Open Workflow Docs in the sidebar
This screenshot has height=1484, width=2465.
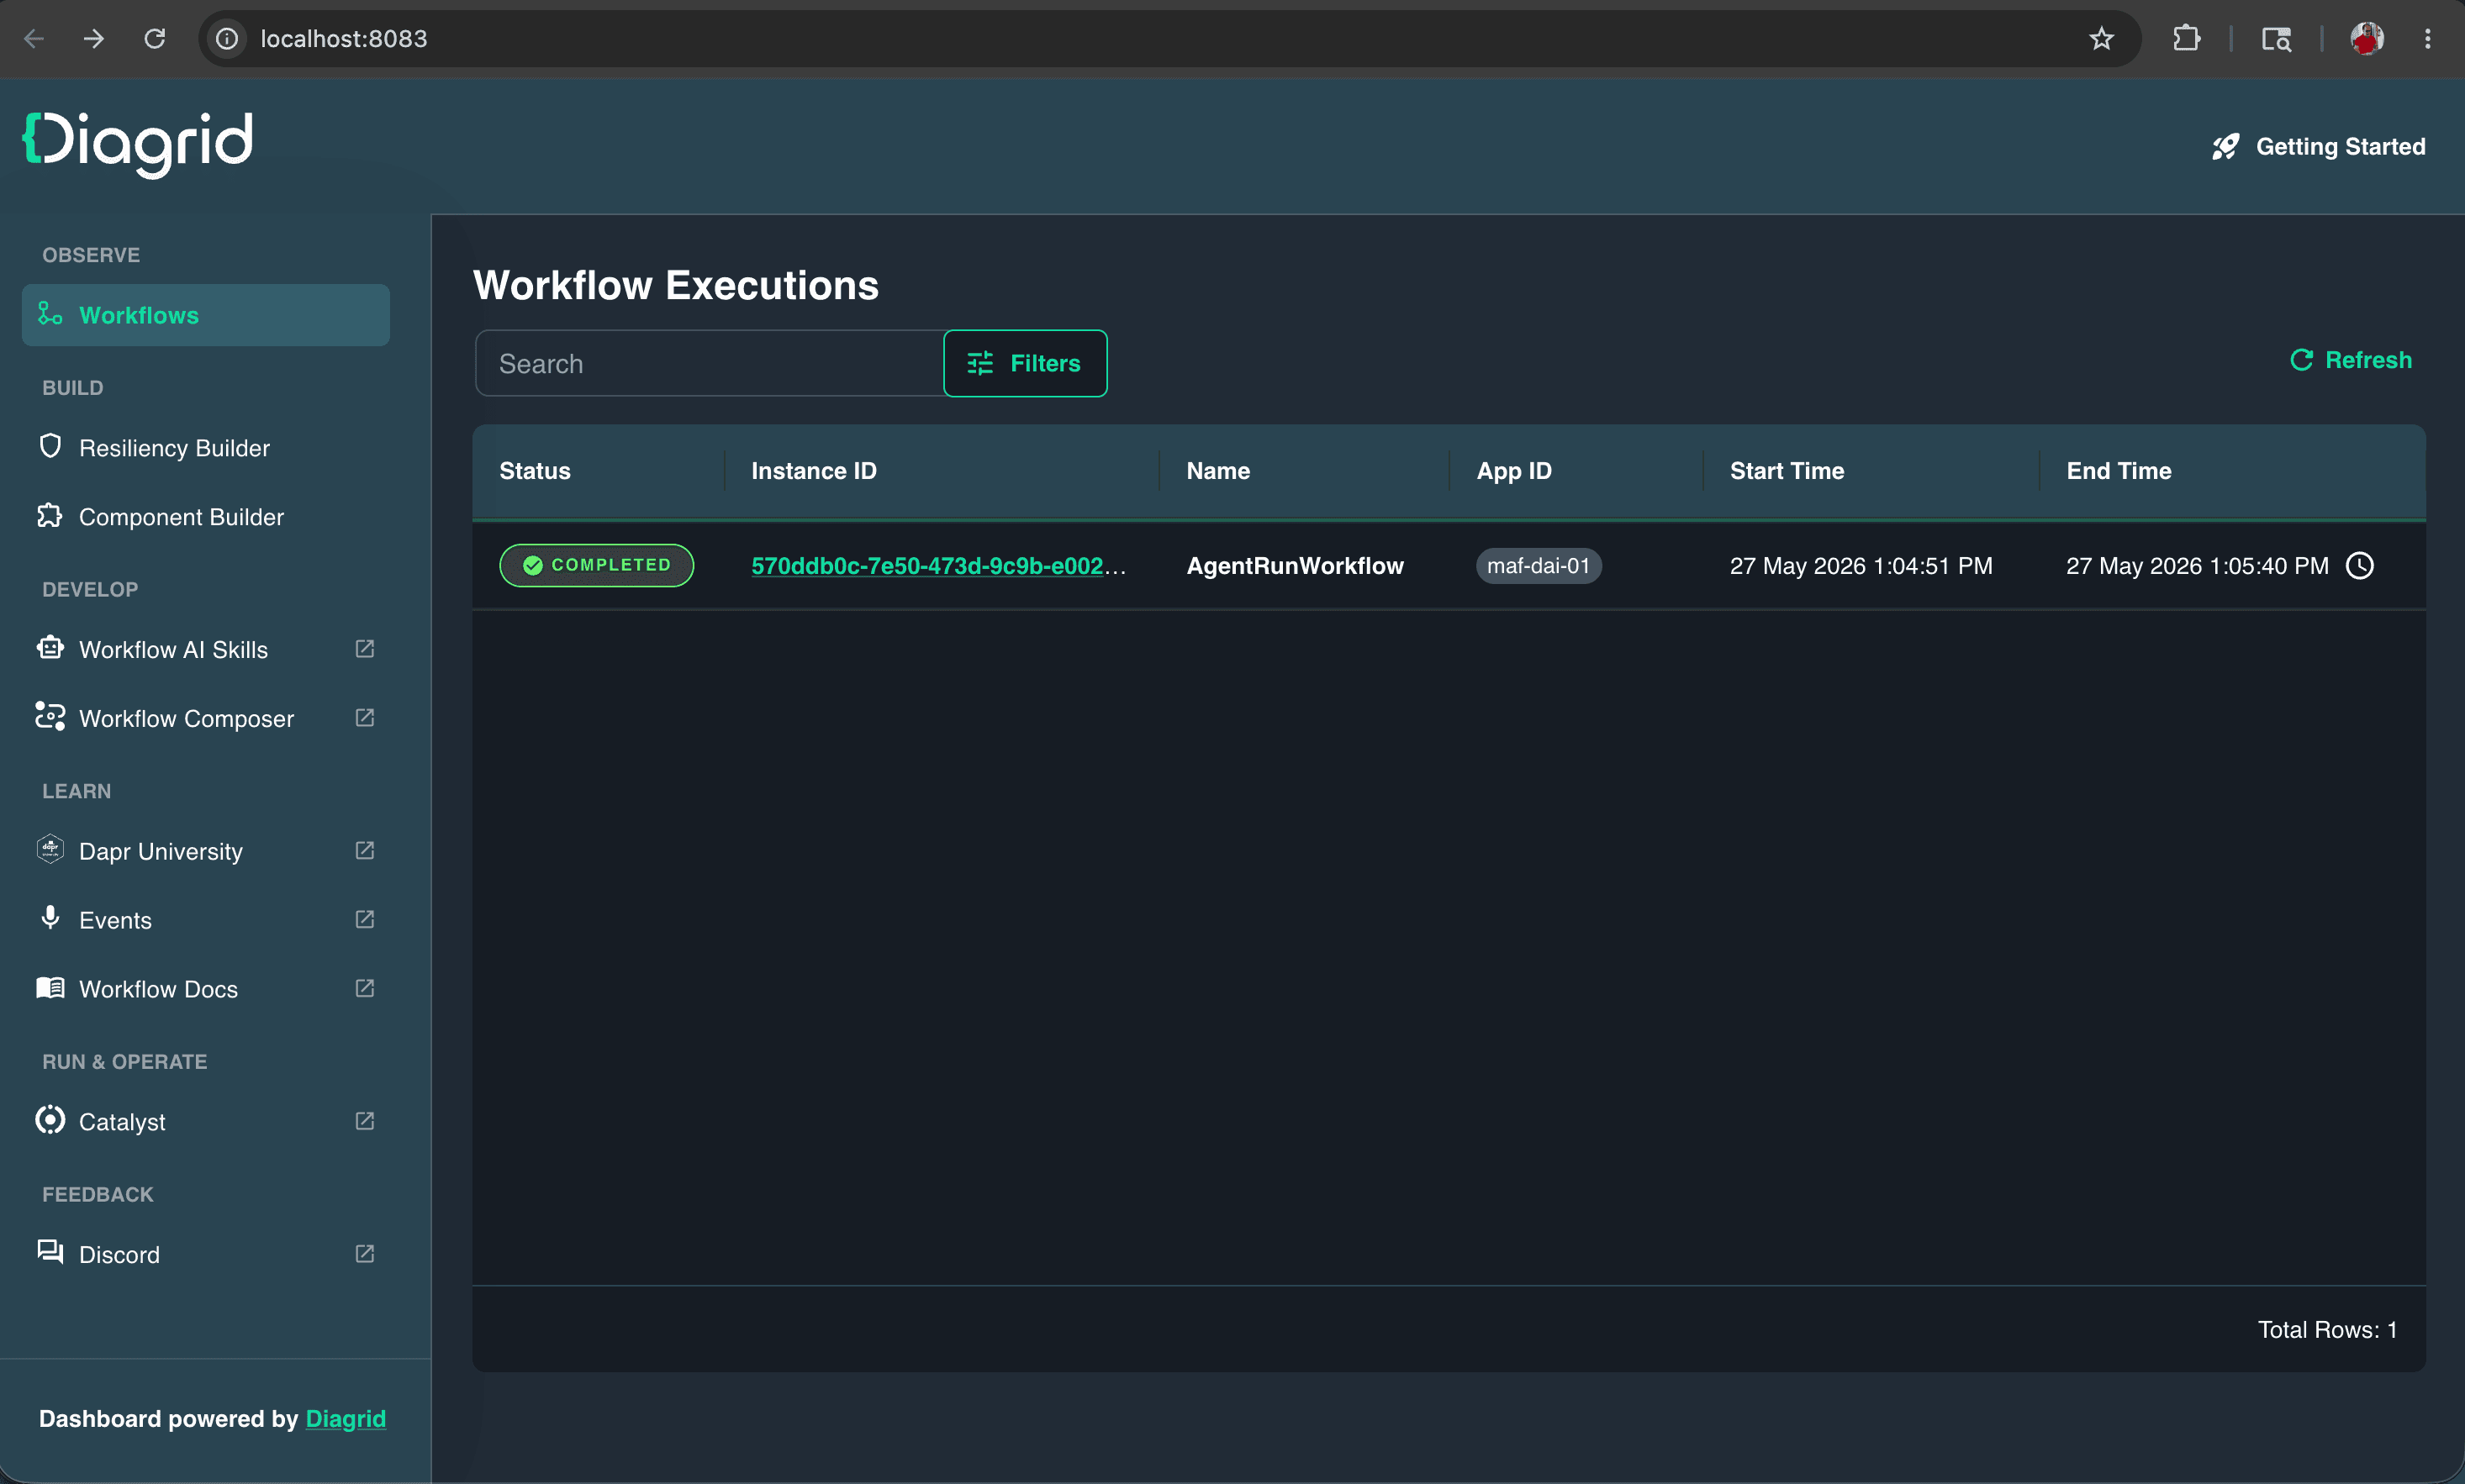[206, 989]
